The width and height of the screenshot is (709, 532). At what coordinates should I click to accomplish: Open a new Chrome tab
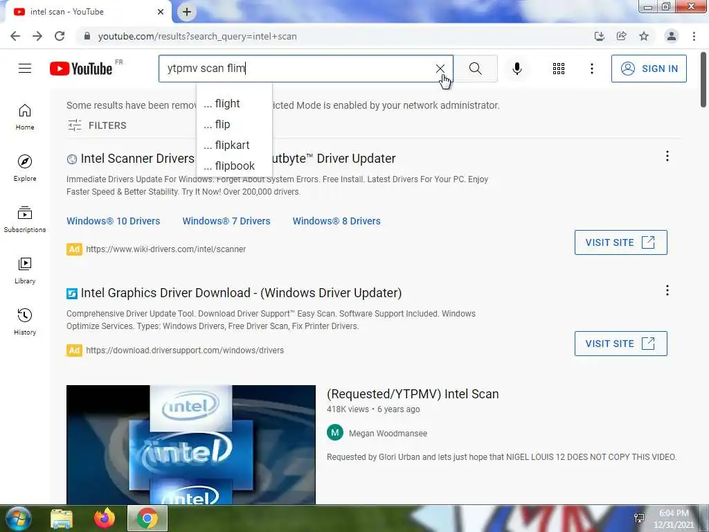pos(187,12)
